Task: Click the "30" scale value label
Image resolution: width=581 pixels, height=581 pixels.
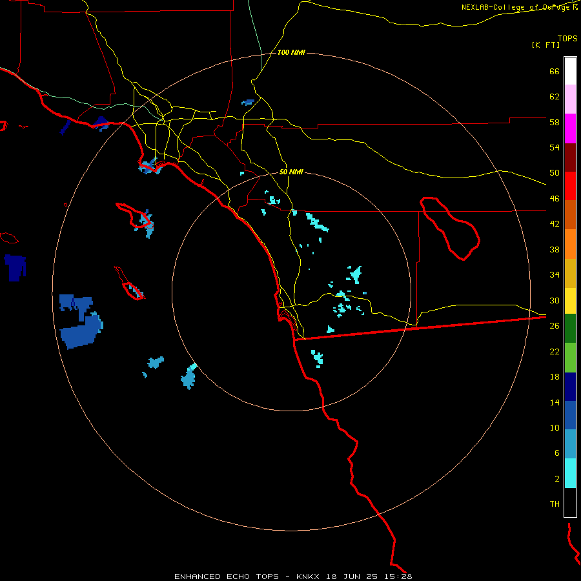Action: 555,300
